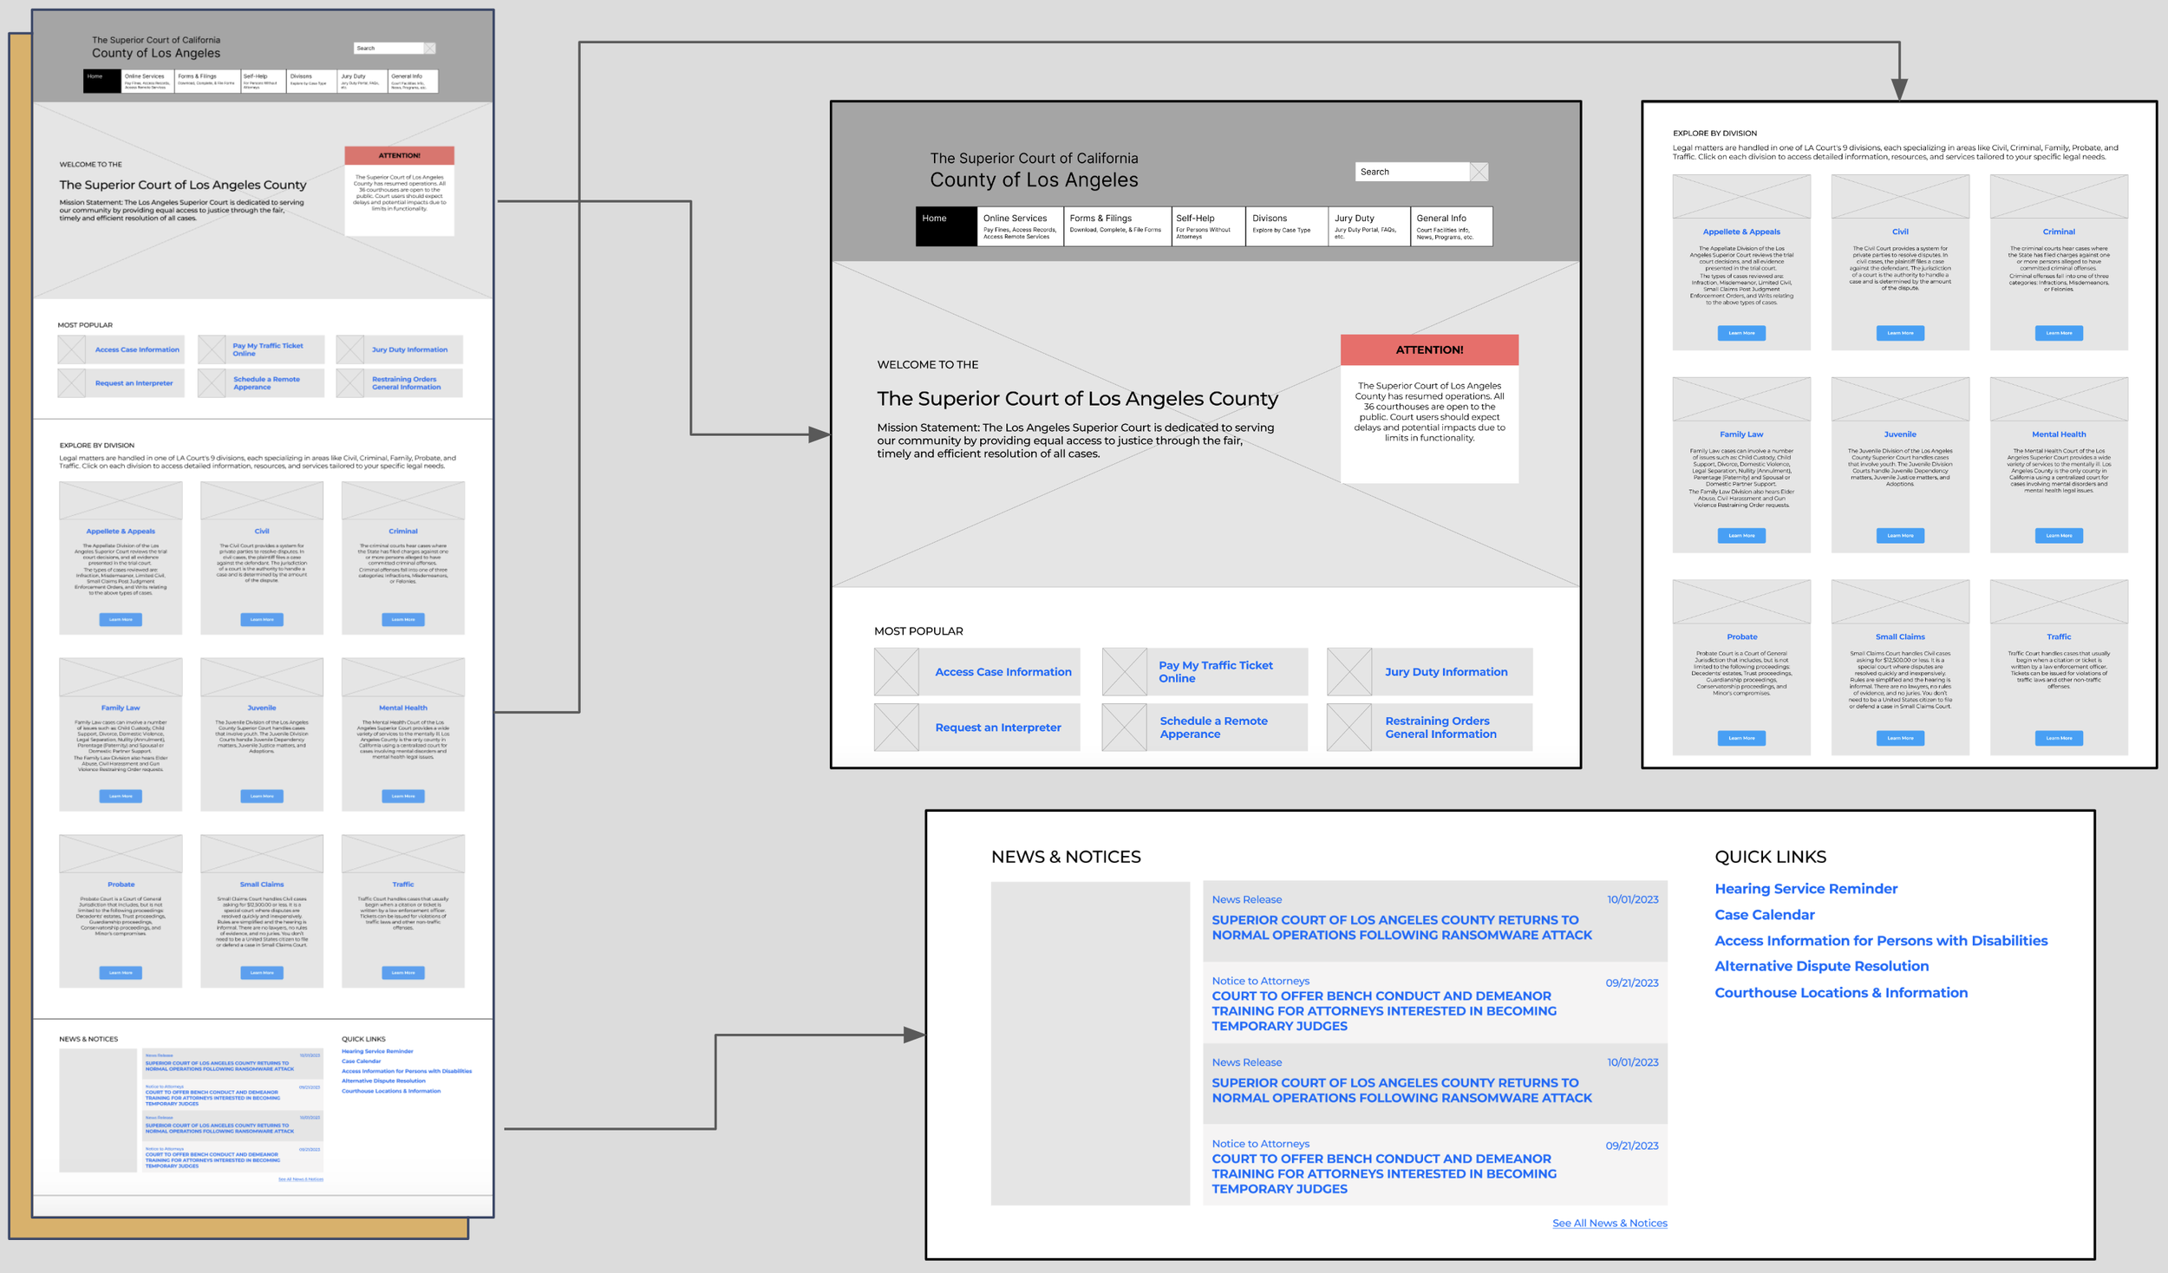Screen dimensions: 2168x1273
Task: Open the Restraining Orders General Information link in the enlarged frame
Action: click(1440, 728)
